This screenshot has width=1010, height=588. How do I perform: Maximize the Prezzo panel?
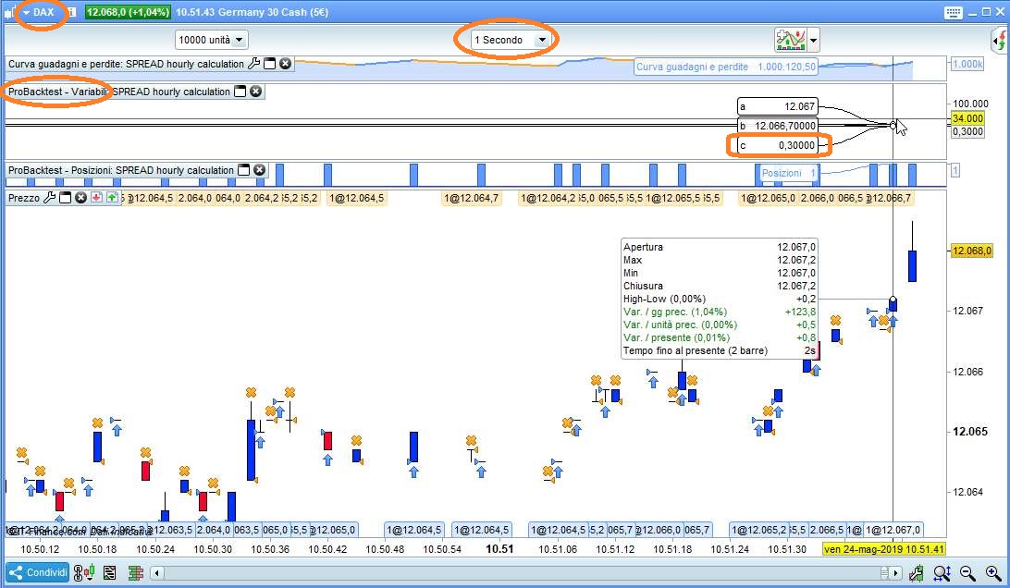click(65, 198)
